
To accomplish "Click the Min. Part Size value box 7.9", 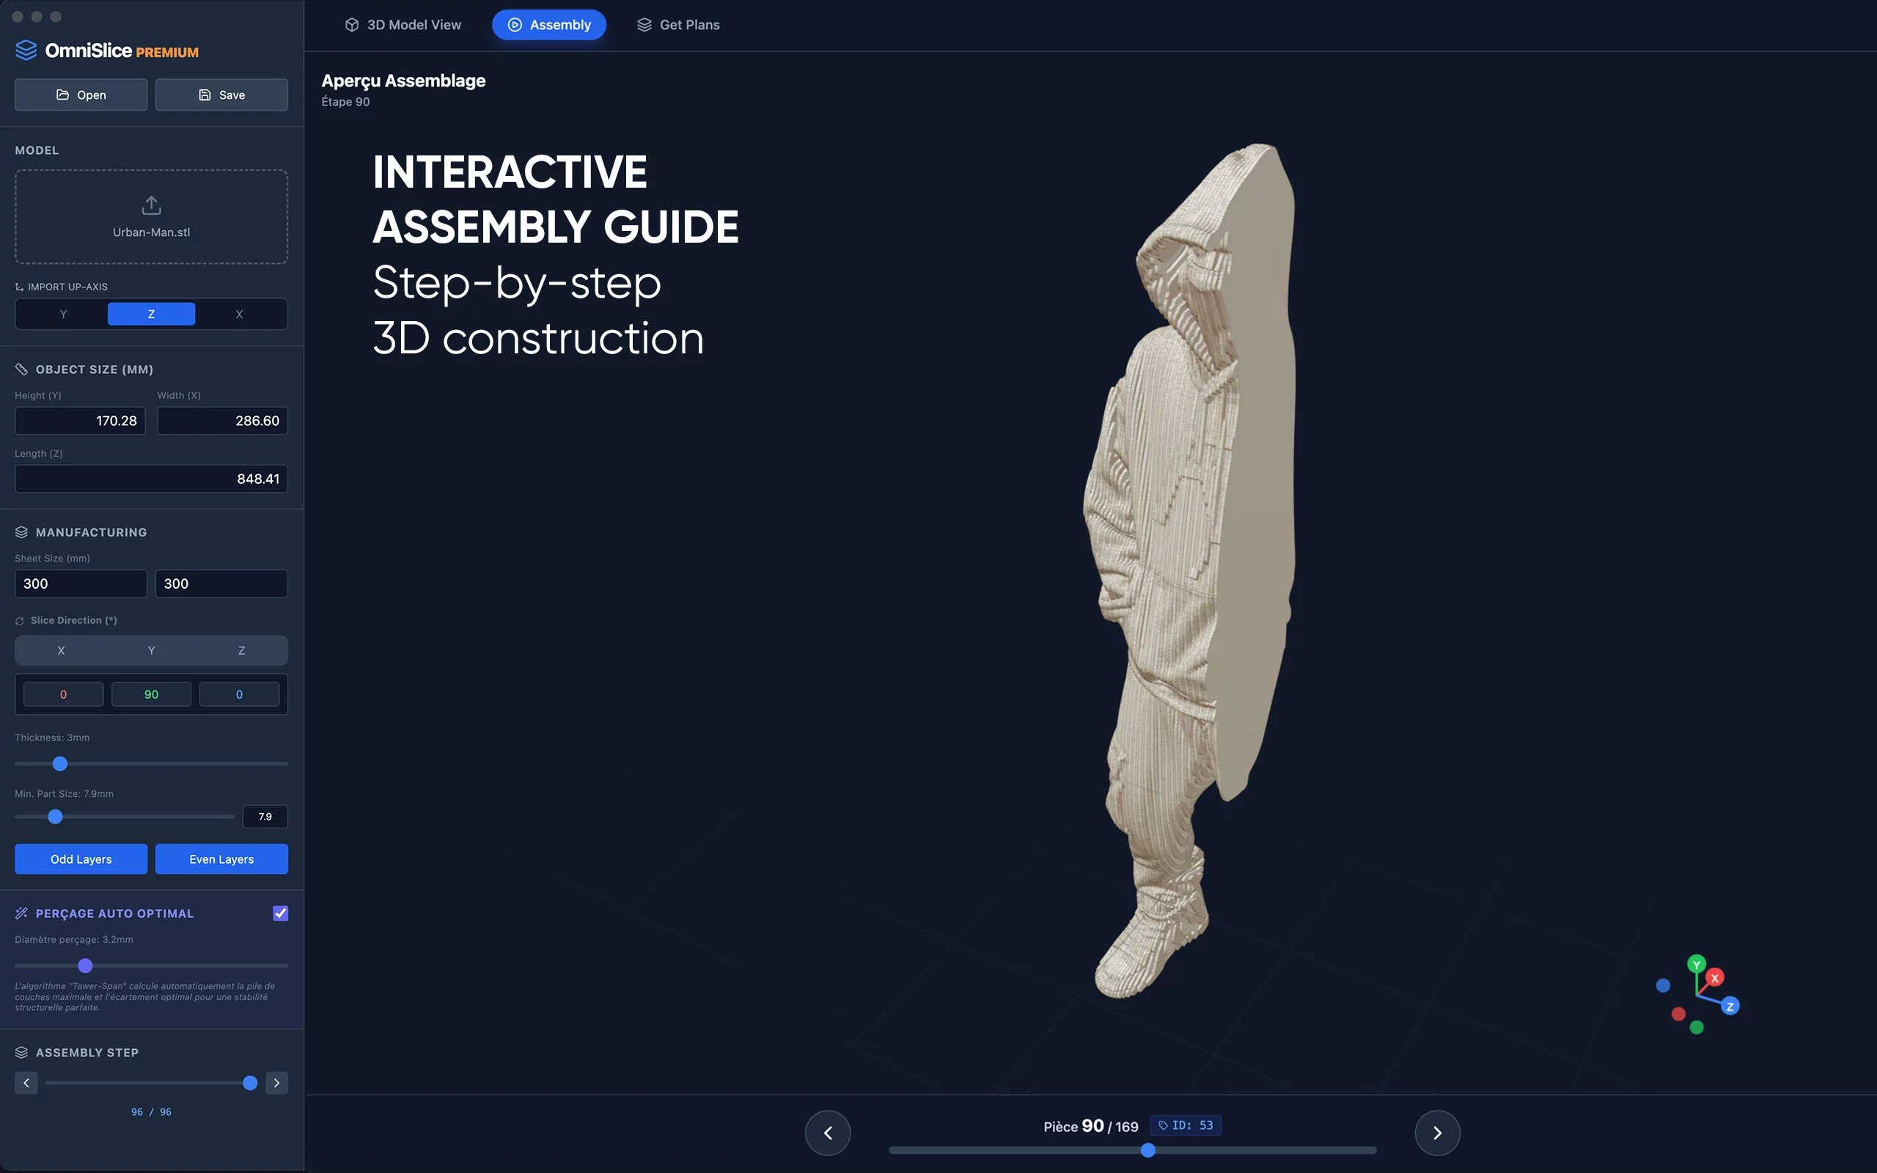I will pyautogui.click(x=265, y=817).
